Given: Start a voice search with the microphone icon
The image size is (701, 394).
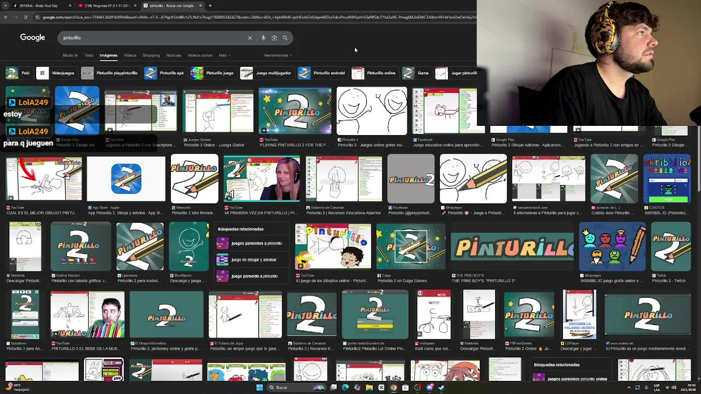Looking at the screenshot, I should [x=263, y=38].
